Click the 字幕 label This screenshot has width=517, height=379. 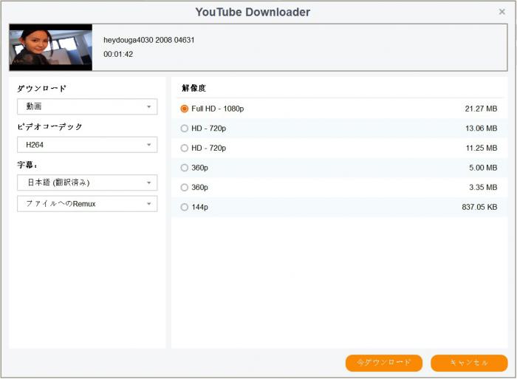[x=27, y=165]
